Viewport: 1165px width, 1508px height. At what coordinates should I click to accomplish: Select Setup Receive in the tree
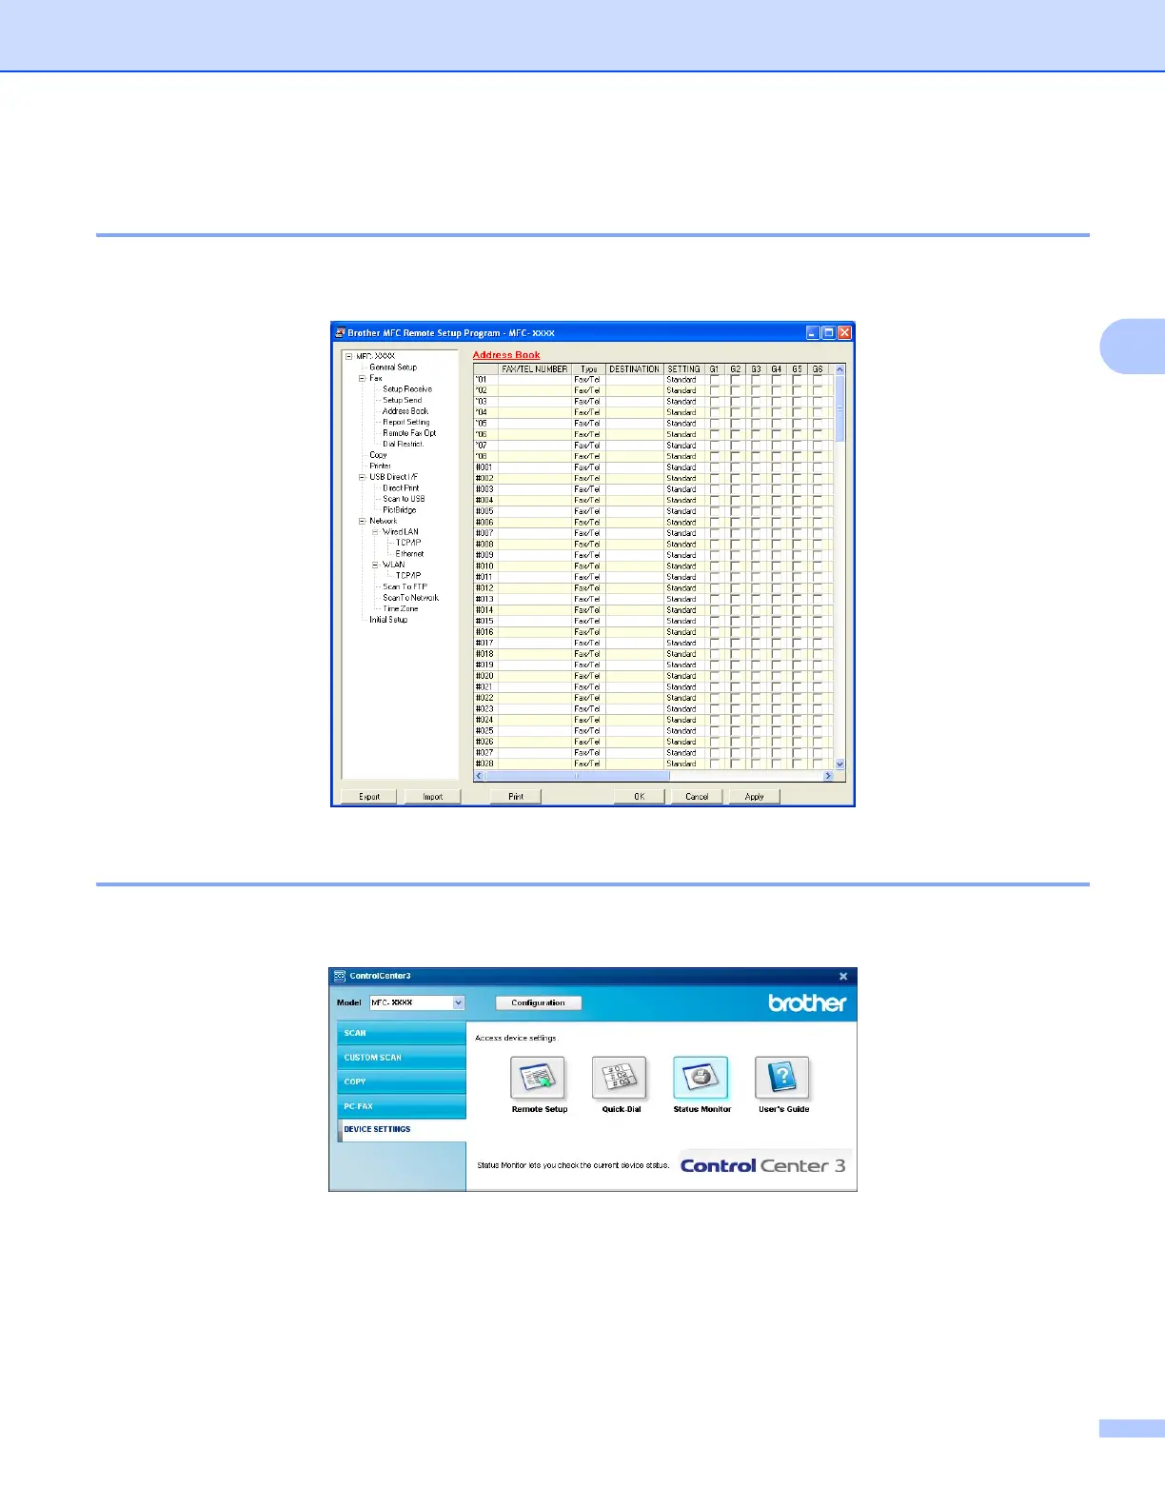tap(407, 389)
